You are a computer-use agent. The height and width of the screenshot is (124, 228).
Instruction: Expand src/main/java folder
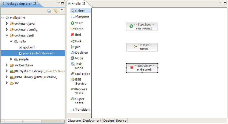pyautogui.click(x=7, y=23)
